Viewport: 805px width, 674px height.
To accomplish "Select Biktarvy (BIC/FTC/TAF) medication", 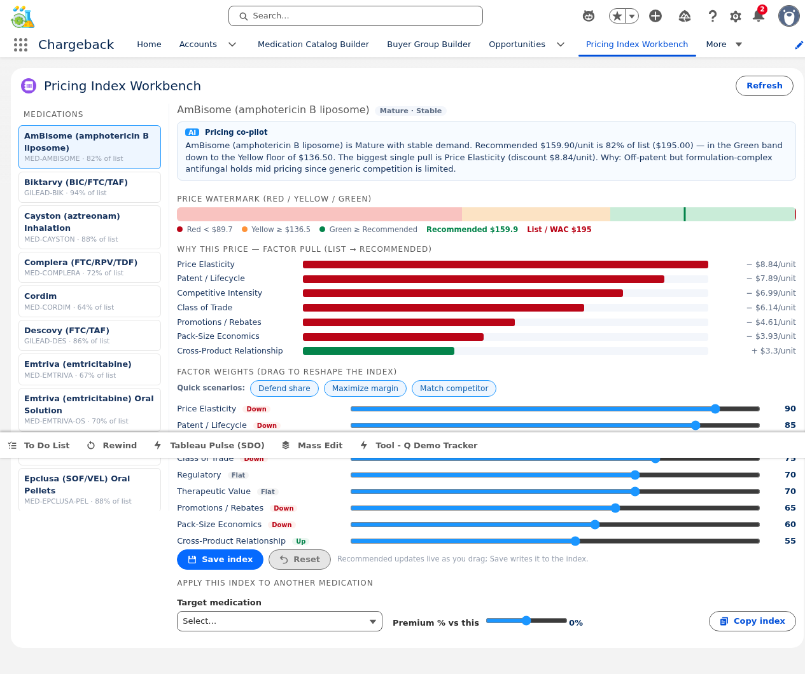I will point(90,187).
